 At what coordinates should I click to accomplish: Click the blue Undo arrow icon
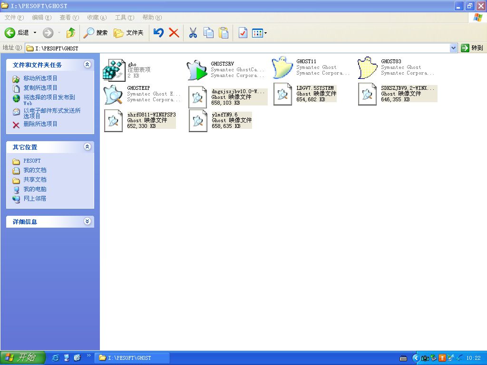(x=158, y=33)
